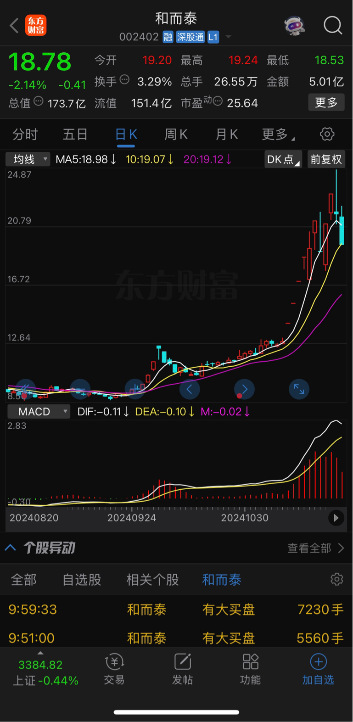
Task: Open the MACD indicator dropdown
Action: point(39,412)
